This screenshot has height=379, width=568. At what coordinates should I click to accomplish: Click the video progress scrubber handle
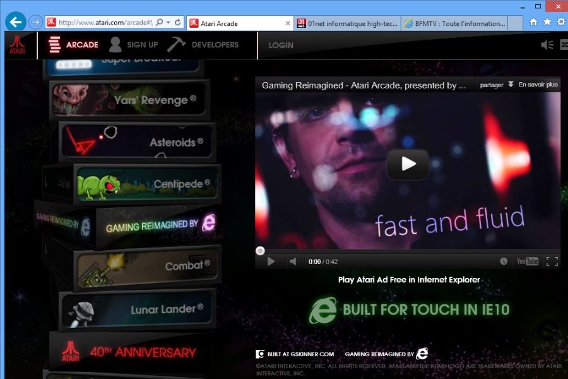click(260, 251)
